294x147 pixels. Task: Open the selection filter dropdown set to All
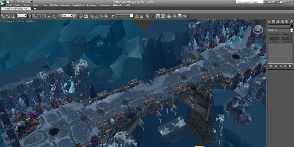pyautogui.click(x=22, y=16)
